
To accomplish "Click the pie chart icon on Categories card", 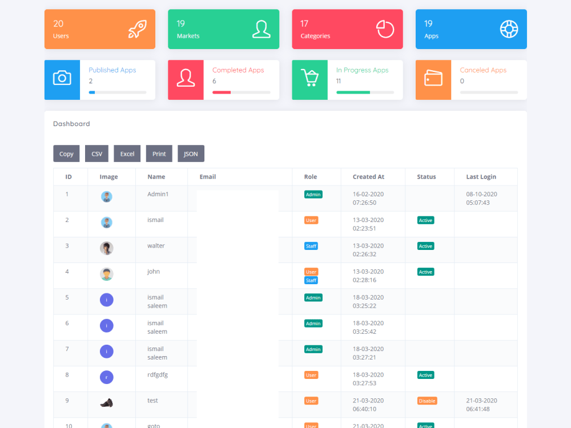I will click(x=385, y=29).
